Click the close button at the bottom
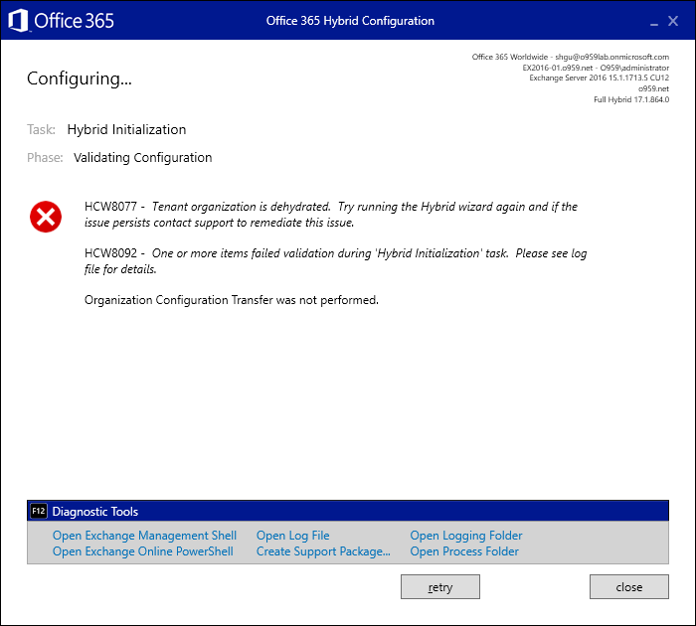 [x=629, y=587]
